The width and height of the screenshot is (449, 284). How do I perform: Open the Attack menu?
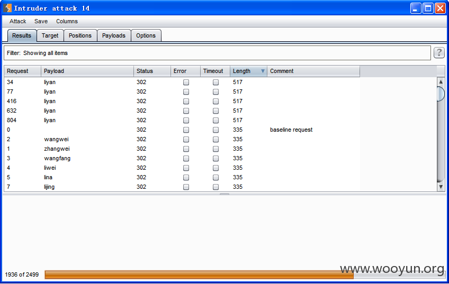coord(18,21)
